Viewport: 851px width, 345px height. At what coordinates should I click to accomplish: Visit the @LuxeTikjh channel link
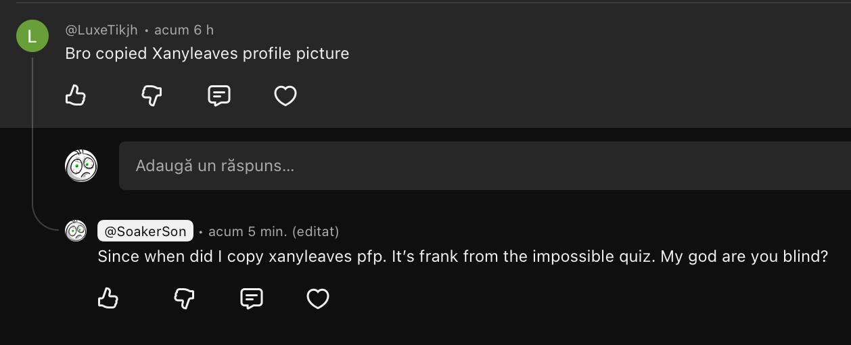pyautogui.click(x=101, y=30)
